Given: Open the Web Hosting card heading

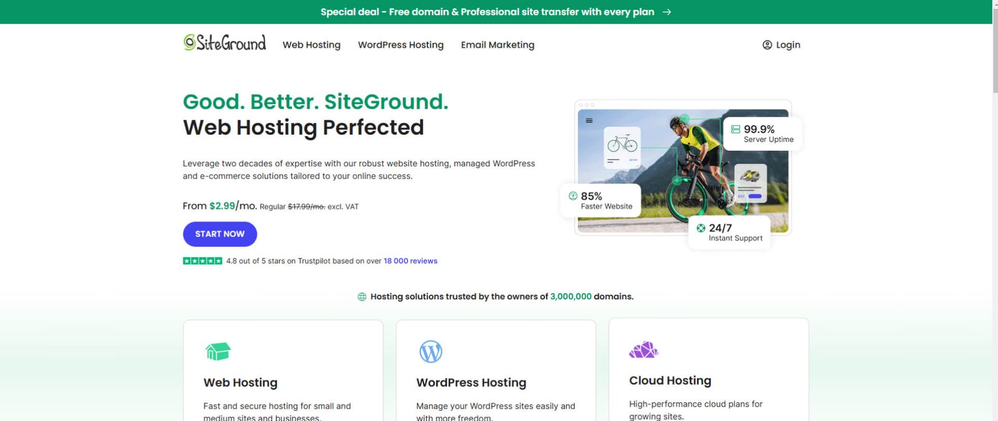Looking at the screenshot, I should (x=240, y=382).
